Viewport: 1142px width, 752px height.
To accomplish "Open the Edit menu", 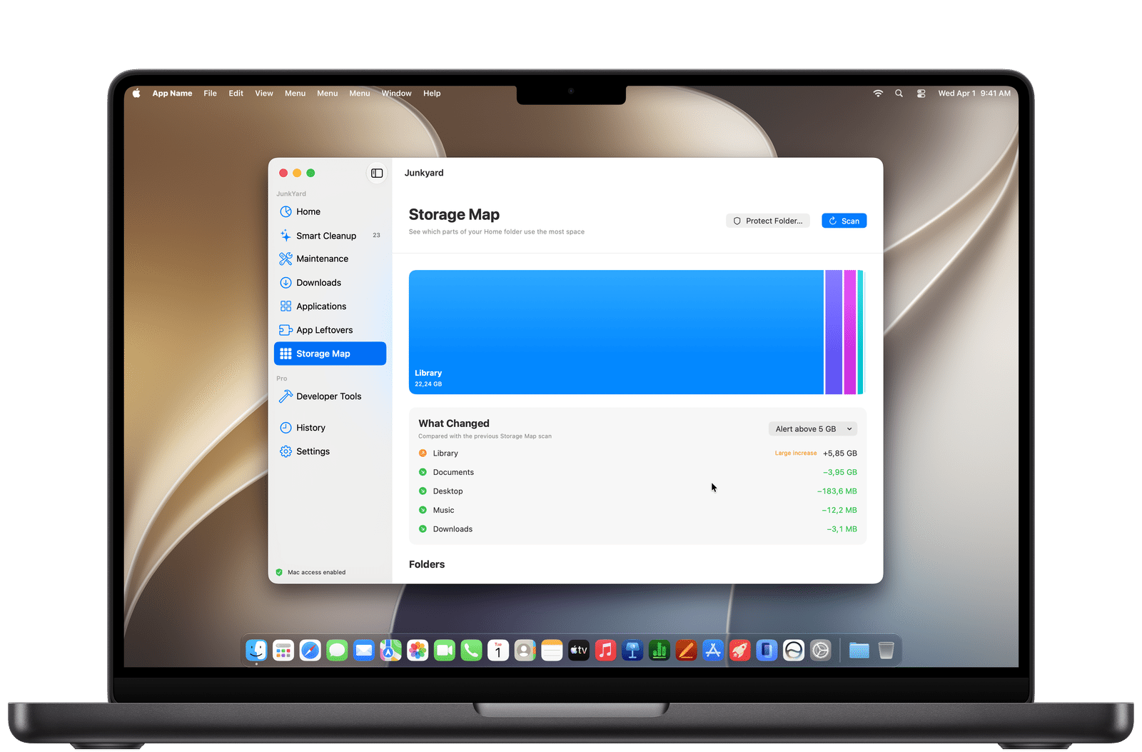I will (x=236, y=94).
